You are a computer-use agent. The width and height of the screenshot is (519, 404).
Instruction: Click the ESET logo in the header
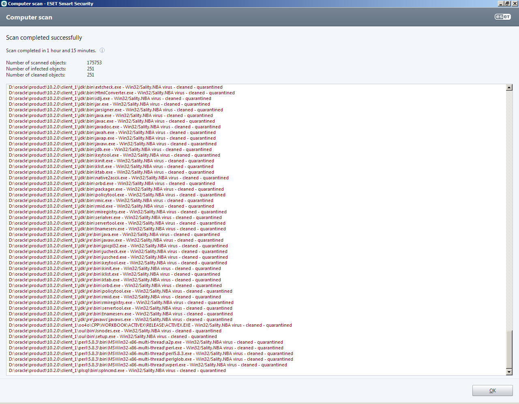pyautogui.click(x=503, y=17)
